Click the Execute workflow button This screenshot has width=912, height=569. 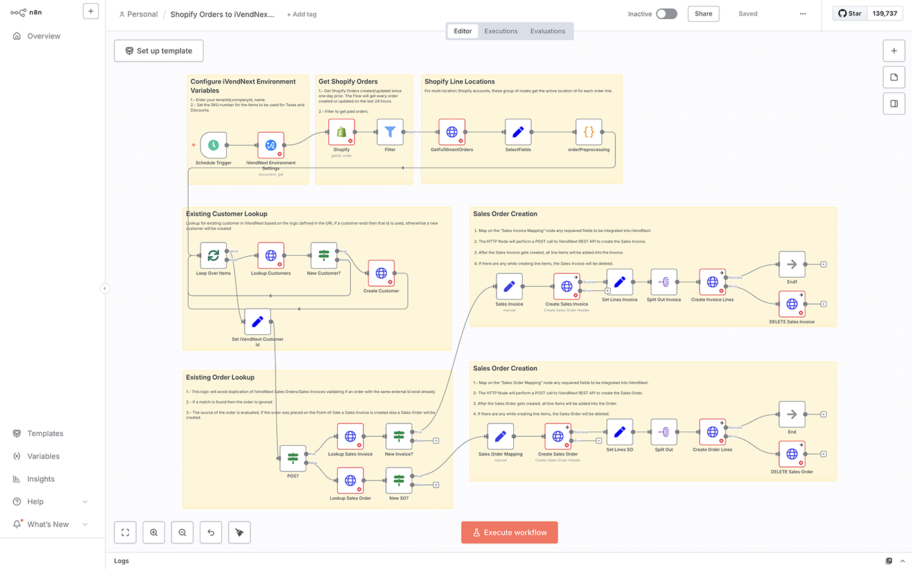[509, 532]
